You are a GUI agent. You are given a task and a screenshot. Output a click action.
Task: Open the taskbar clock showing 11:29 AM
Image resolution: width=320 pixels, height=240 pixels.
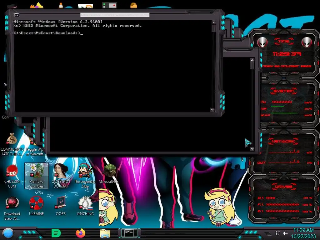(x=303, y=230)
